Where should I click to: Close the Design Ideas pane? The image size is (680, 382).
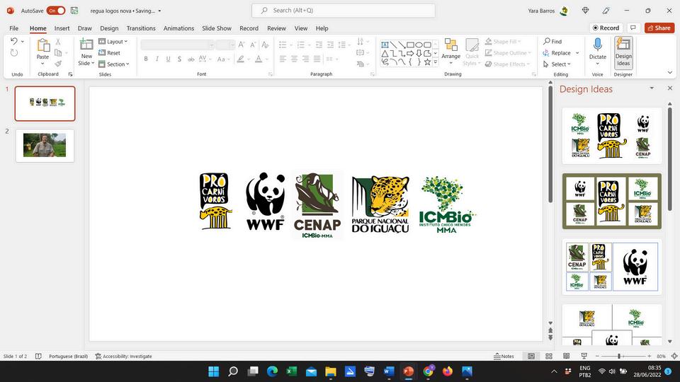tap(669, 88)
